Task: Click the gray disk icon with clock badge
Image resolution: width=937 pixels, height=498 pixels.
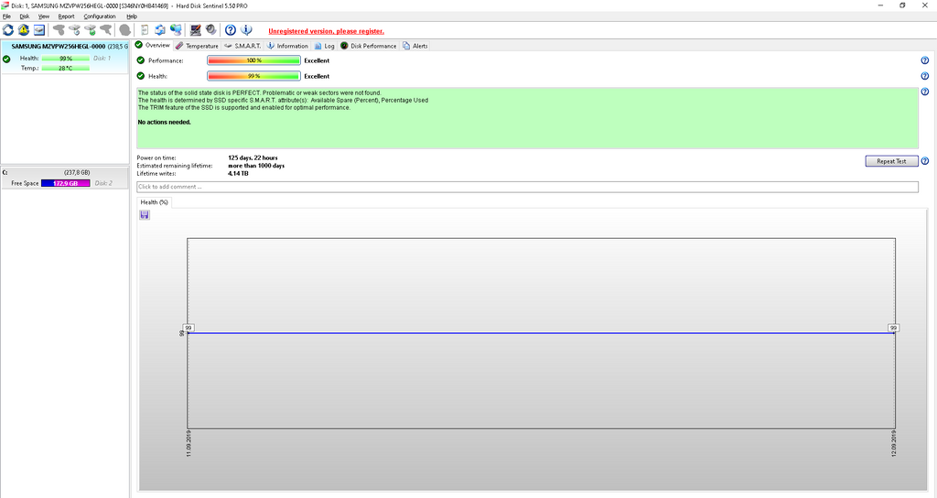Action: point(74,30)
